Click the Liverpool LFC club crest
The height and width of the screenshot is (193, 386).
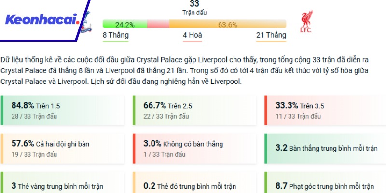(x=306, y=23)
